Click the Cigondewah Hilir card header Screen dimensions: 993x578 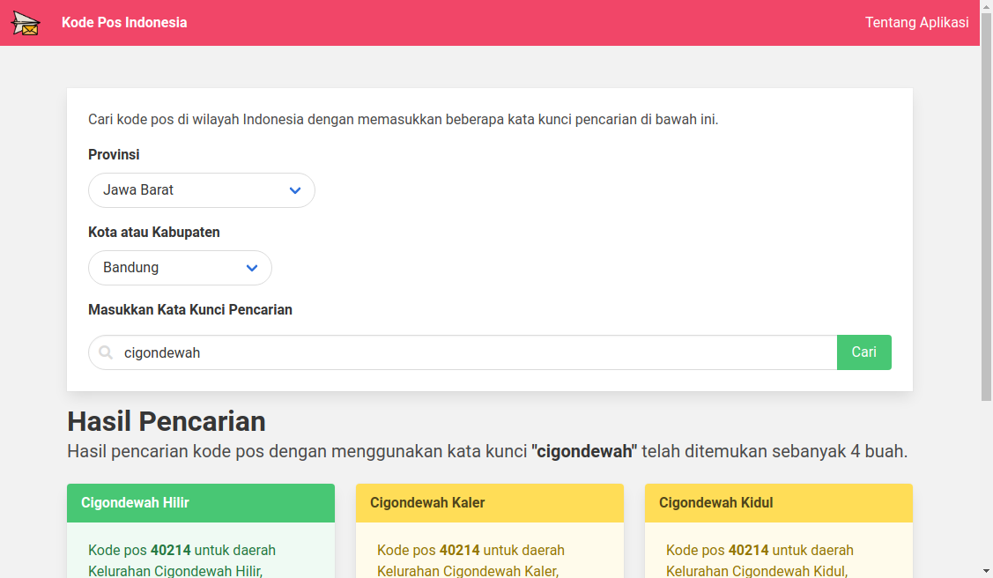[x=200, y=502]
